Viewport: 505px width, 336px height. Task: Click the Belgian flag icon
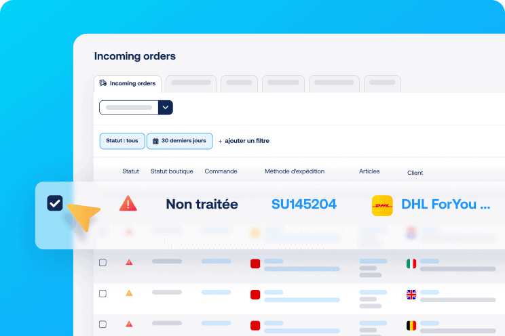click(411, 325)
